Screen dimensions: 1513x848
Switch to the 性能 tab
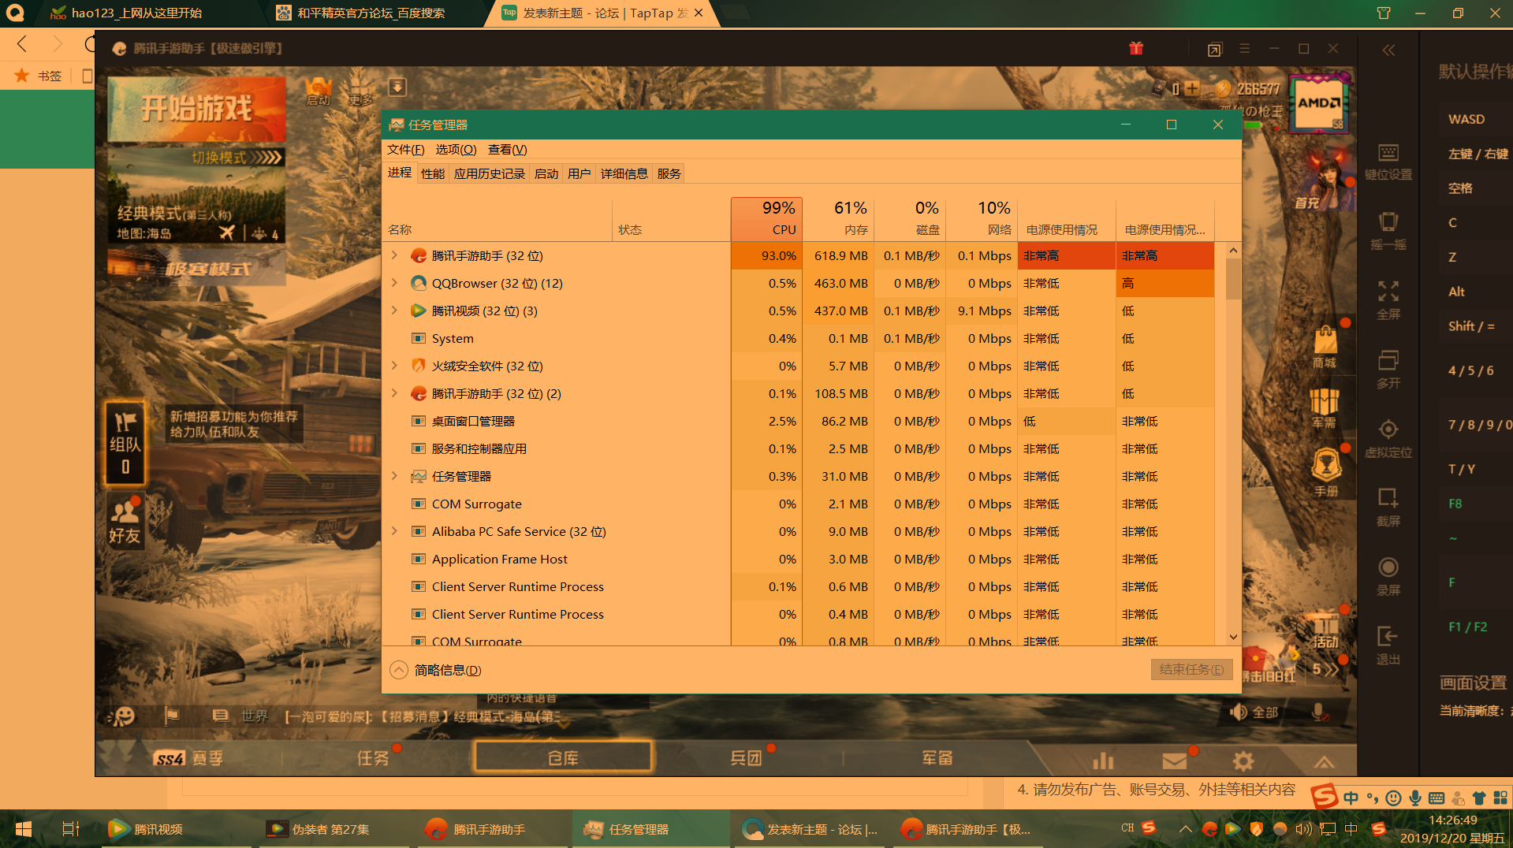click(x=433, y=173)
